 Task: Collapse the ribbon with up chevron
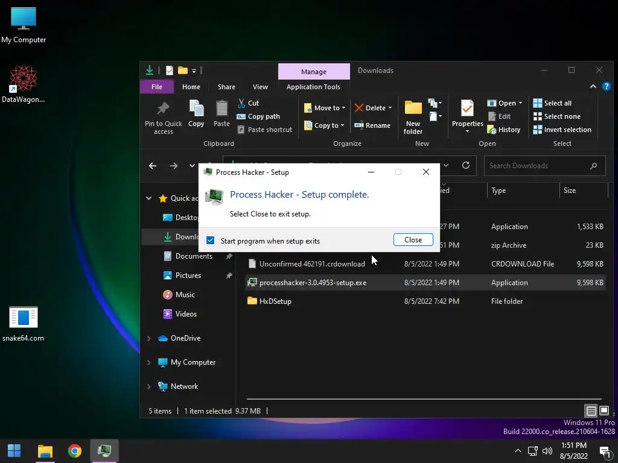point(593,86)
